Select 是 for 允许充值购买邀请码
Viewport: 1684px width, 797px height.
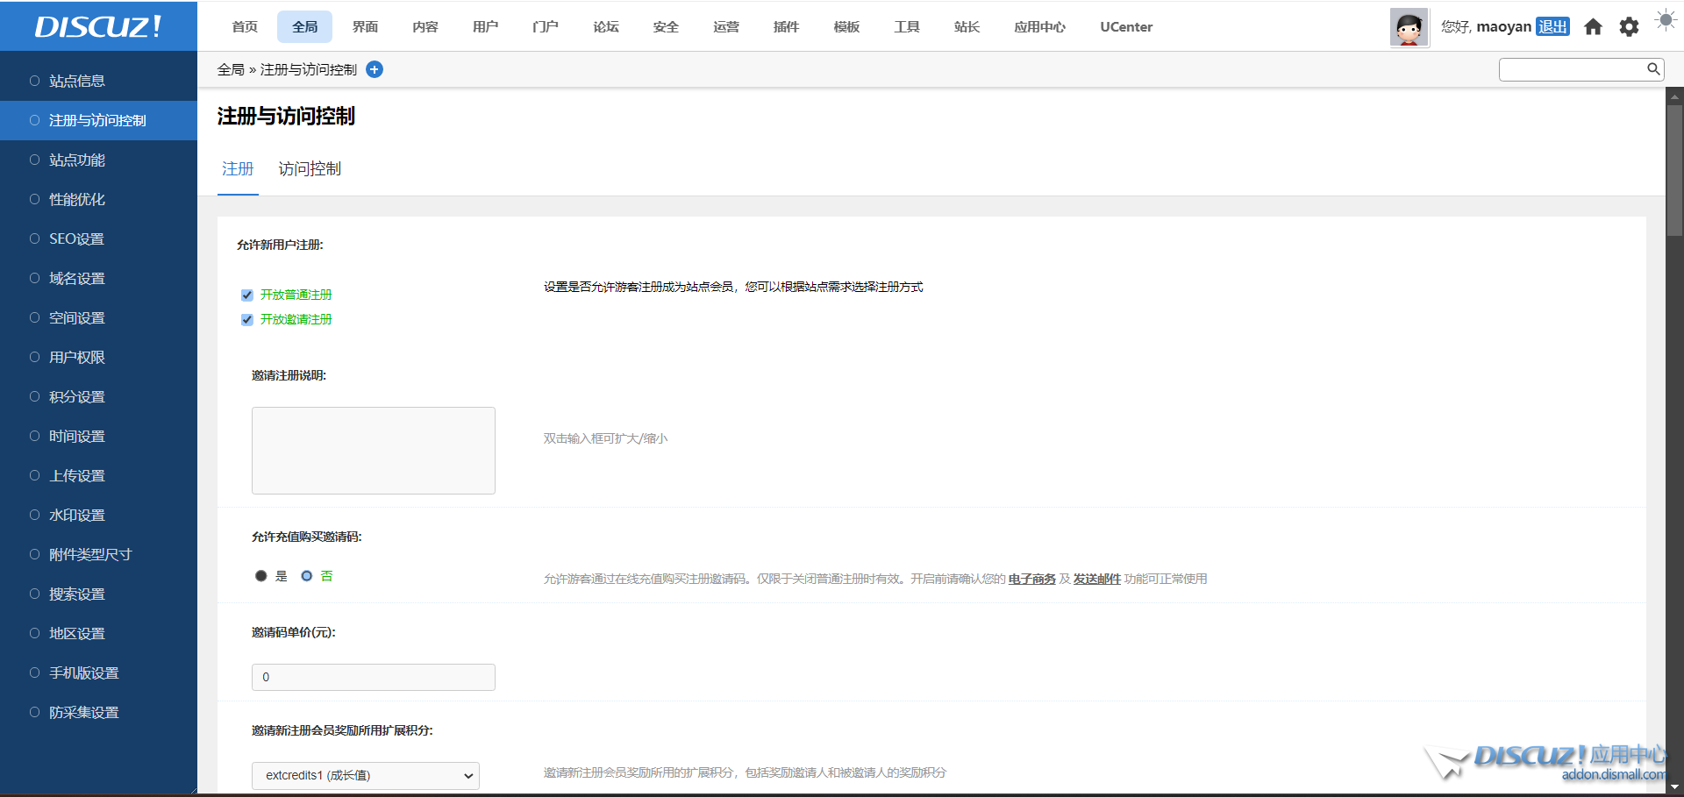click(x=261, y=576)
